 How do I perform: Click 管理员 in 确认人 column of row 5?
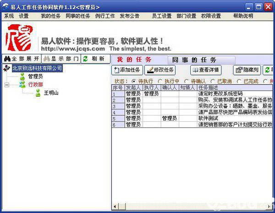170,119
